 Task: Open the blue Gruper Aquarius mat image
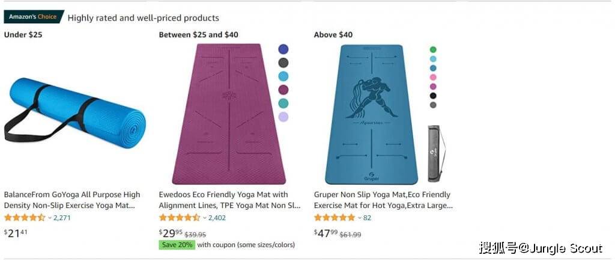tap(371, 114)
